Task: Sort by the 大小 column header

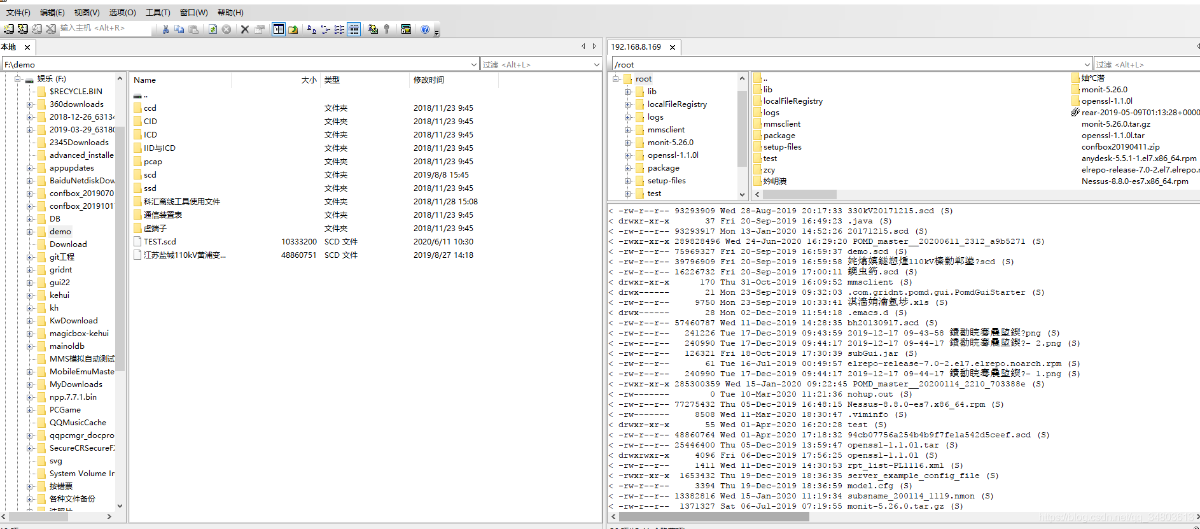Action: (276, 80)
